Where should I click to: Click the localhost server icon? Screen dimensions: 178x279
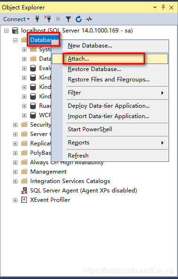point(16,31)
